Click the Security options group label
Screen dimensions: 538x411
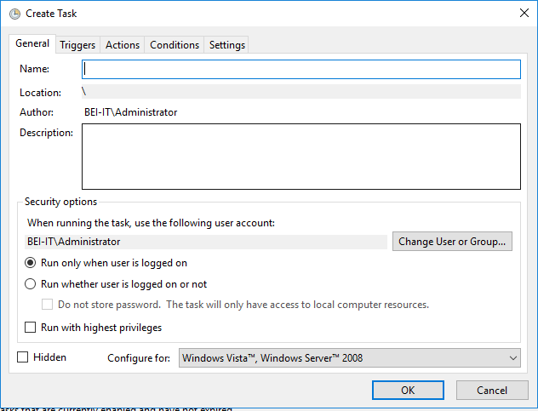click(x=60, y=202)
